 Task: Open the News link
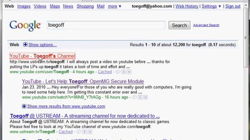[x=68, y=6]
